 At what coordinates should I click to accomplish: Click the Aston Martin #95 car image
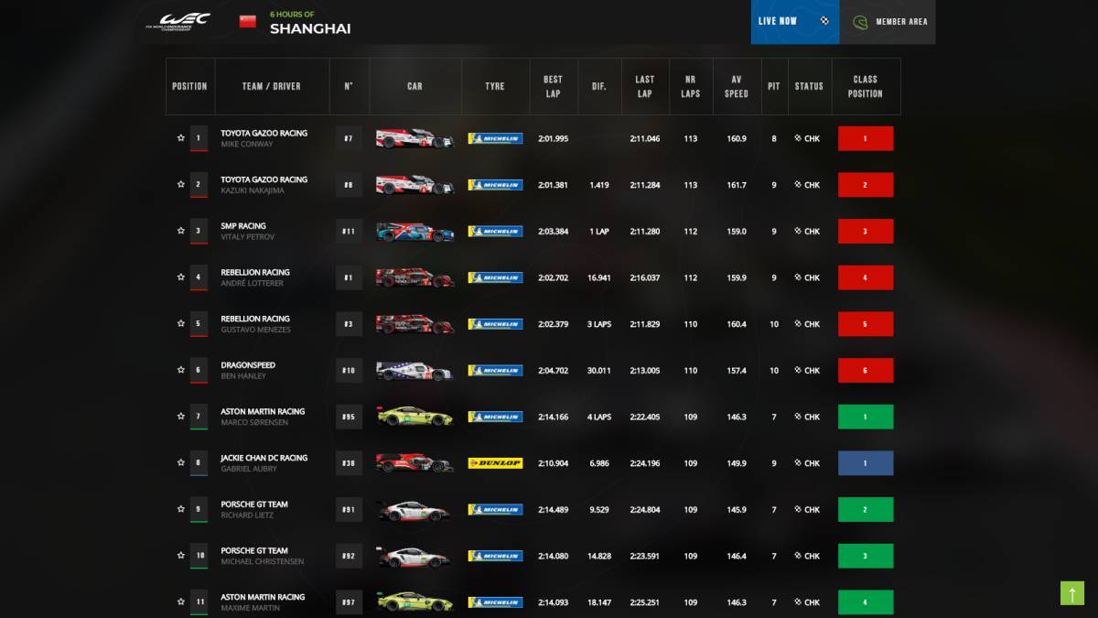click(414, 417)
